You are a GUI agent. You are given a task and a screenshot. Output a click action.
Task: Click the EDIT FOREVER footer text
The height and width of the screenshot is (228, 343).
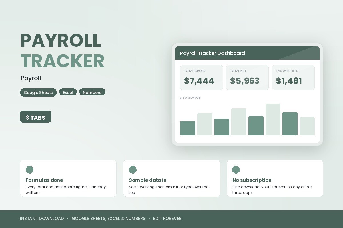tap(167, 219)
